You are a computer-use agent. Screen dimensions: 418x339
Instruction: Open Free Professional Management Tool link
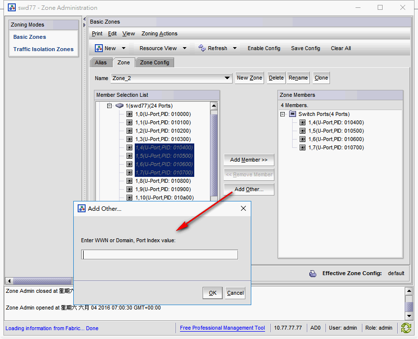pos(222,328)
